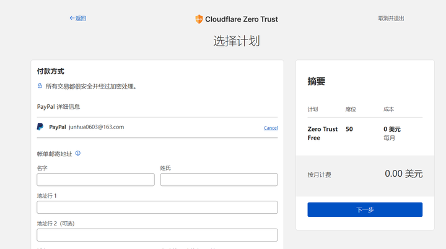This screenshot has height=249, width=446.
Task: Focus the 名字 first name field
Action: [95, 180]
